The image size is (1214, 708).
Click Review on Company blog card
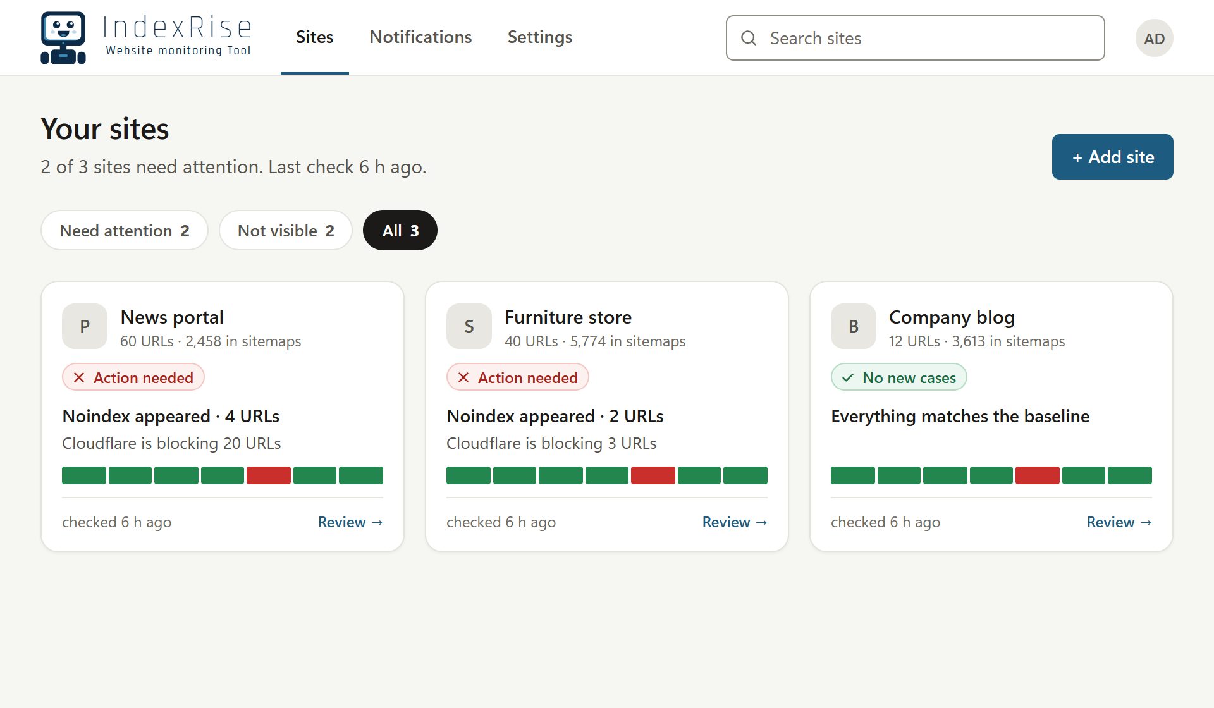coord(1119,522)
